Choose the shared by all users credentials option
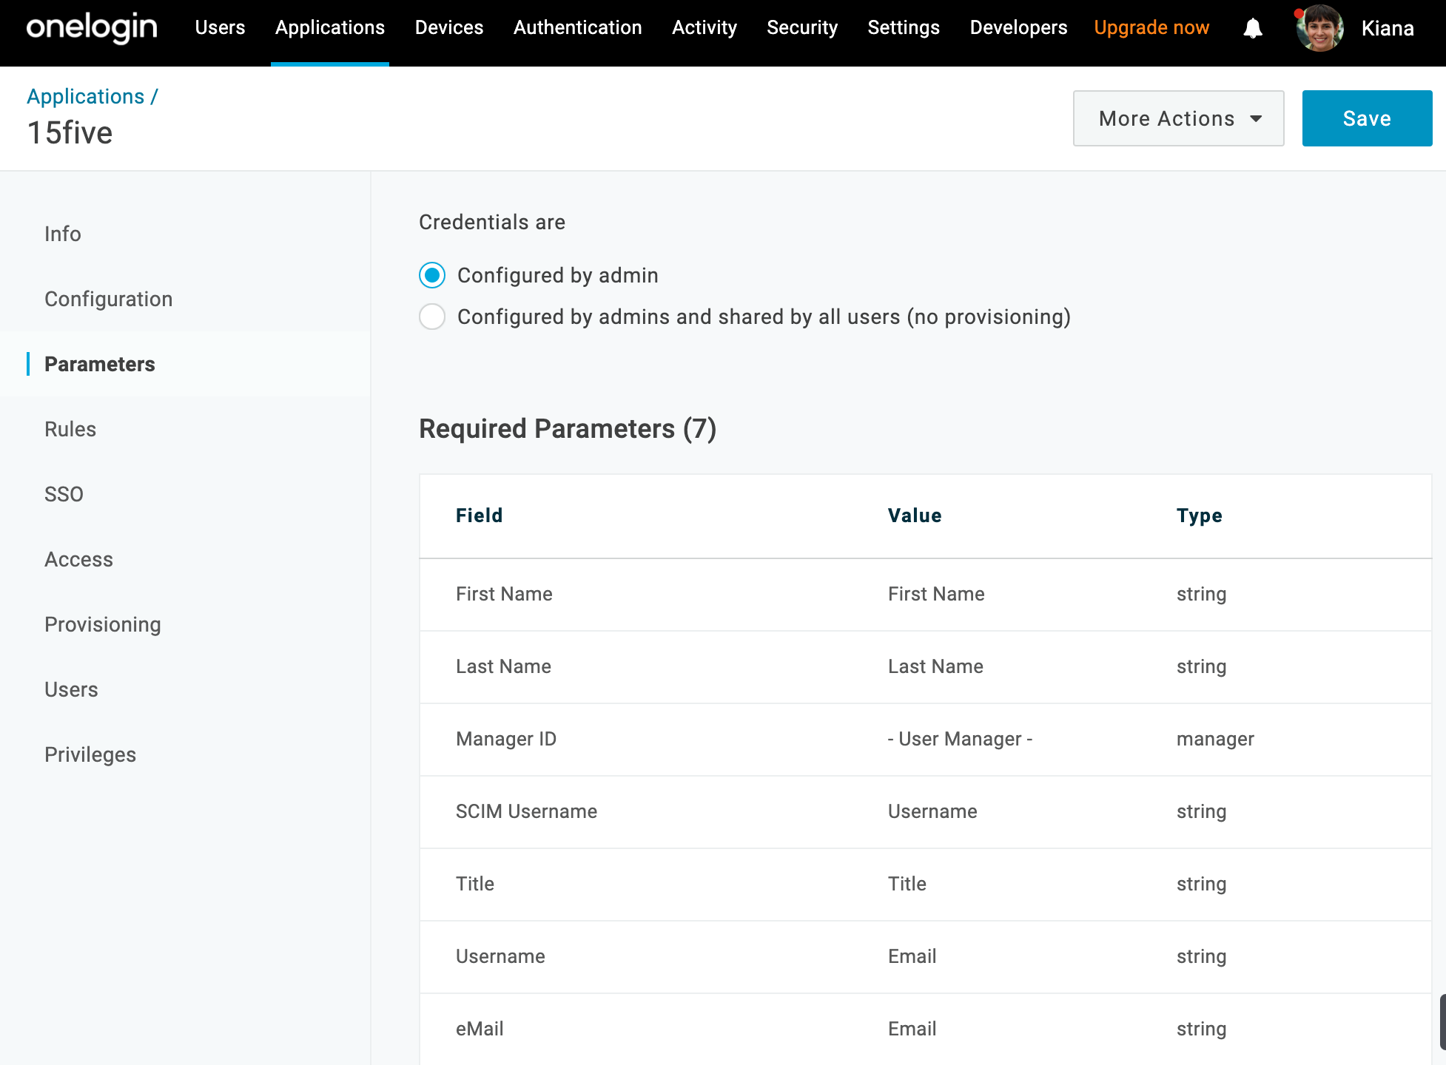 [x=432, y=317]
